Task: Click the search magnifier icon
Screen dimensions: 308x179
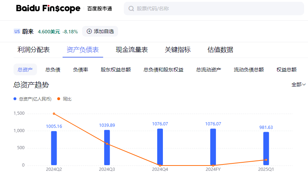Action: point(131,9)
